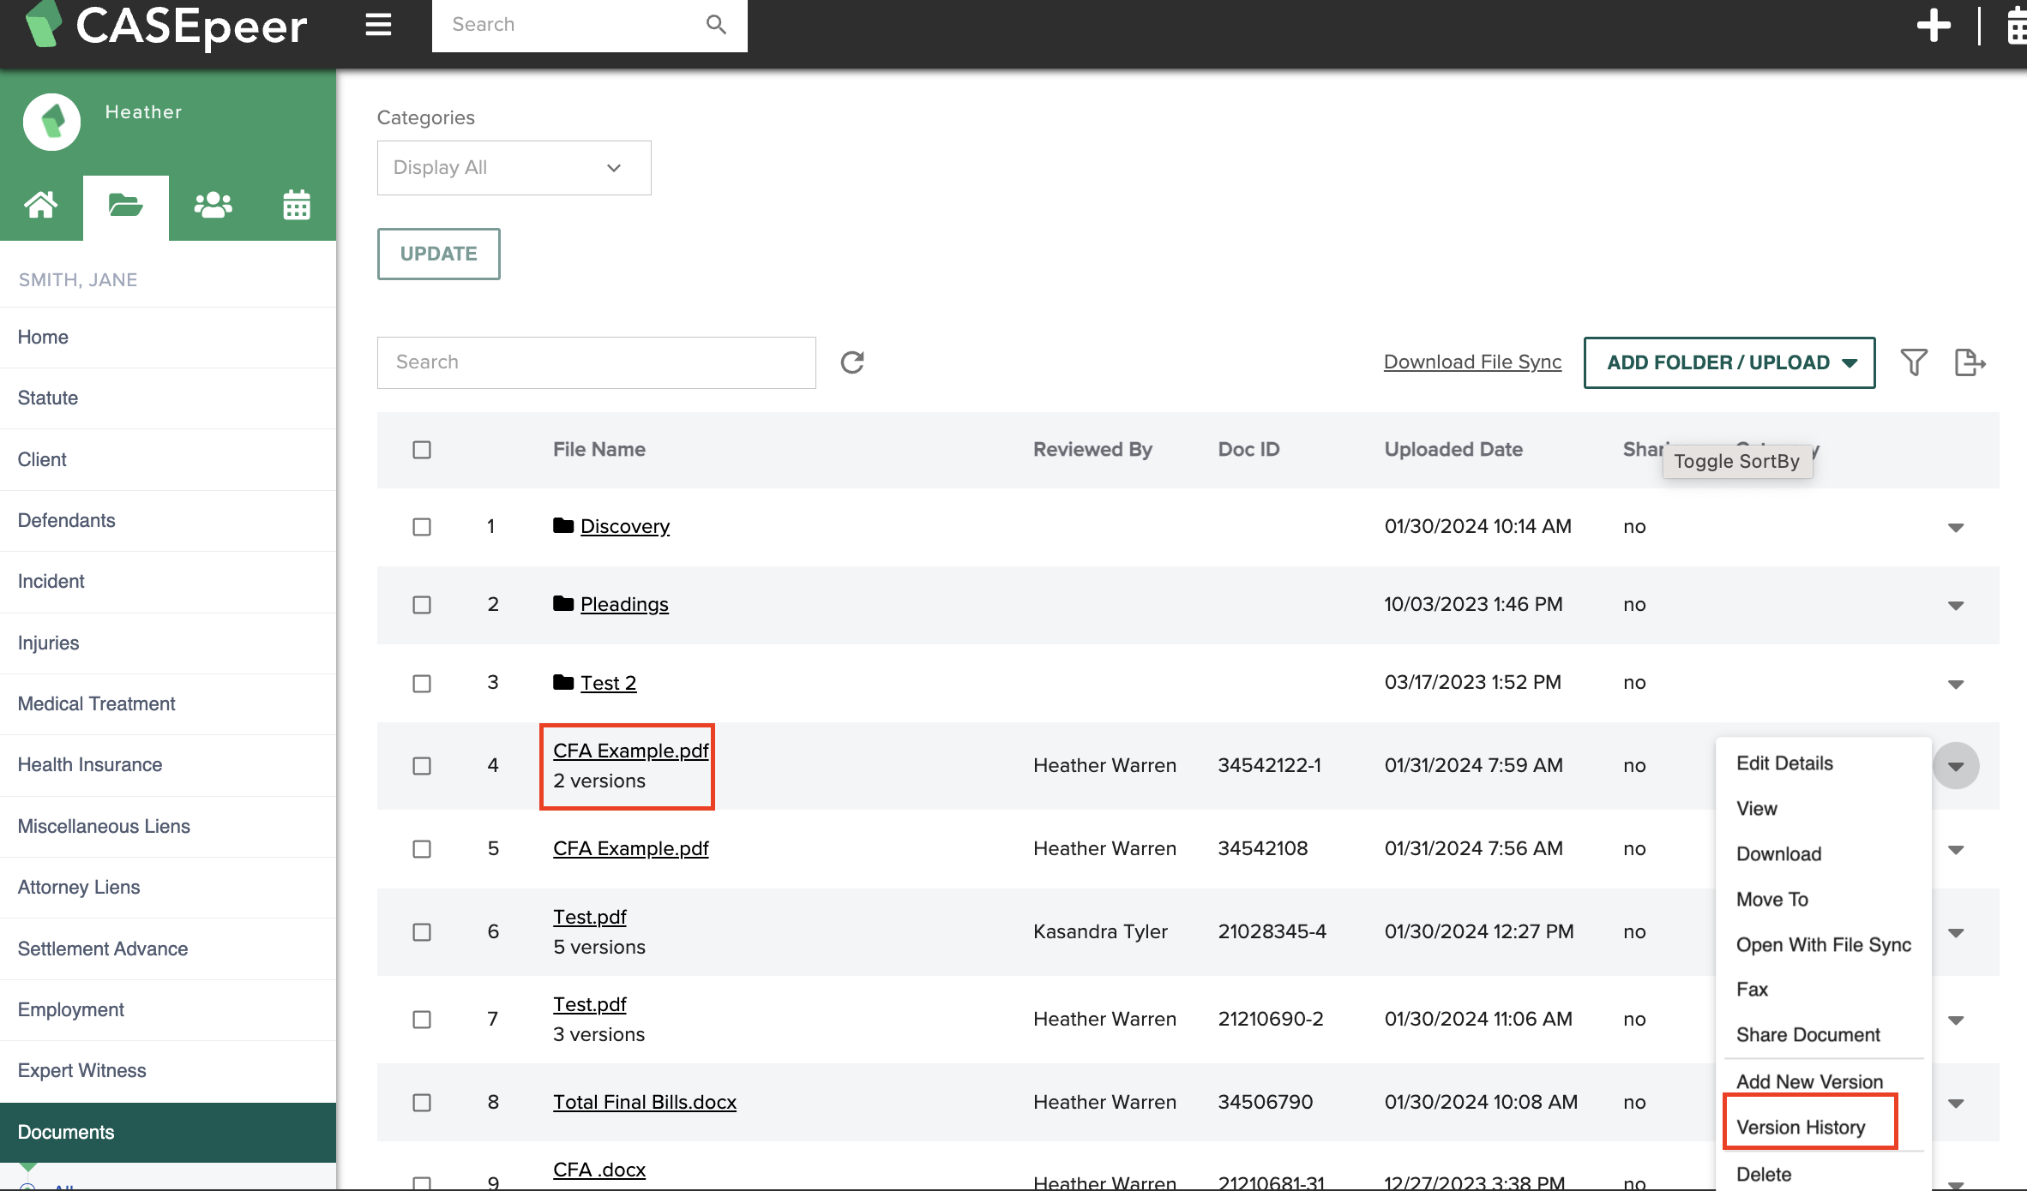Select Documents in the sidebar
The height and width of the screenshot is (1191, 2027).
click(x=168, y=1133)
